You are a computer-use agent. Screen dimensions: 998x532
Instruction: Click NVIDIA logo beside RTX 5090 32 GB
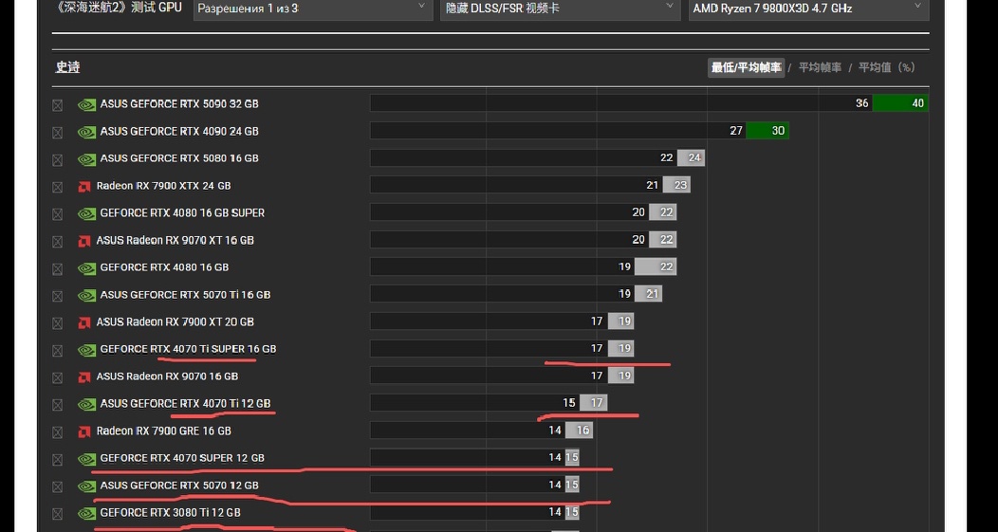click(x=86, y=104)
